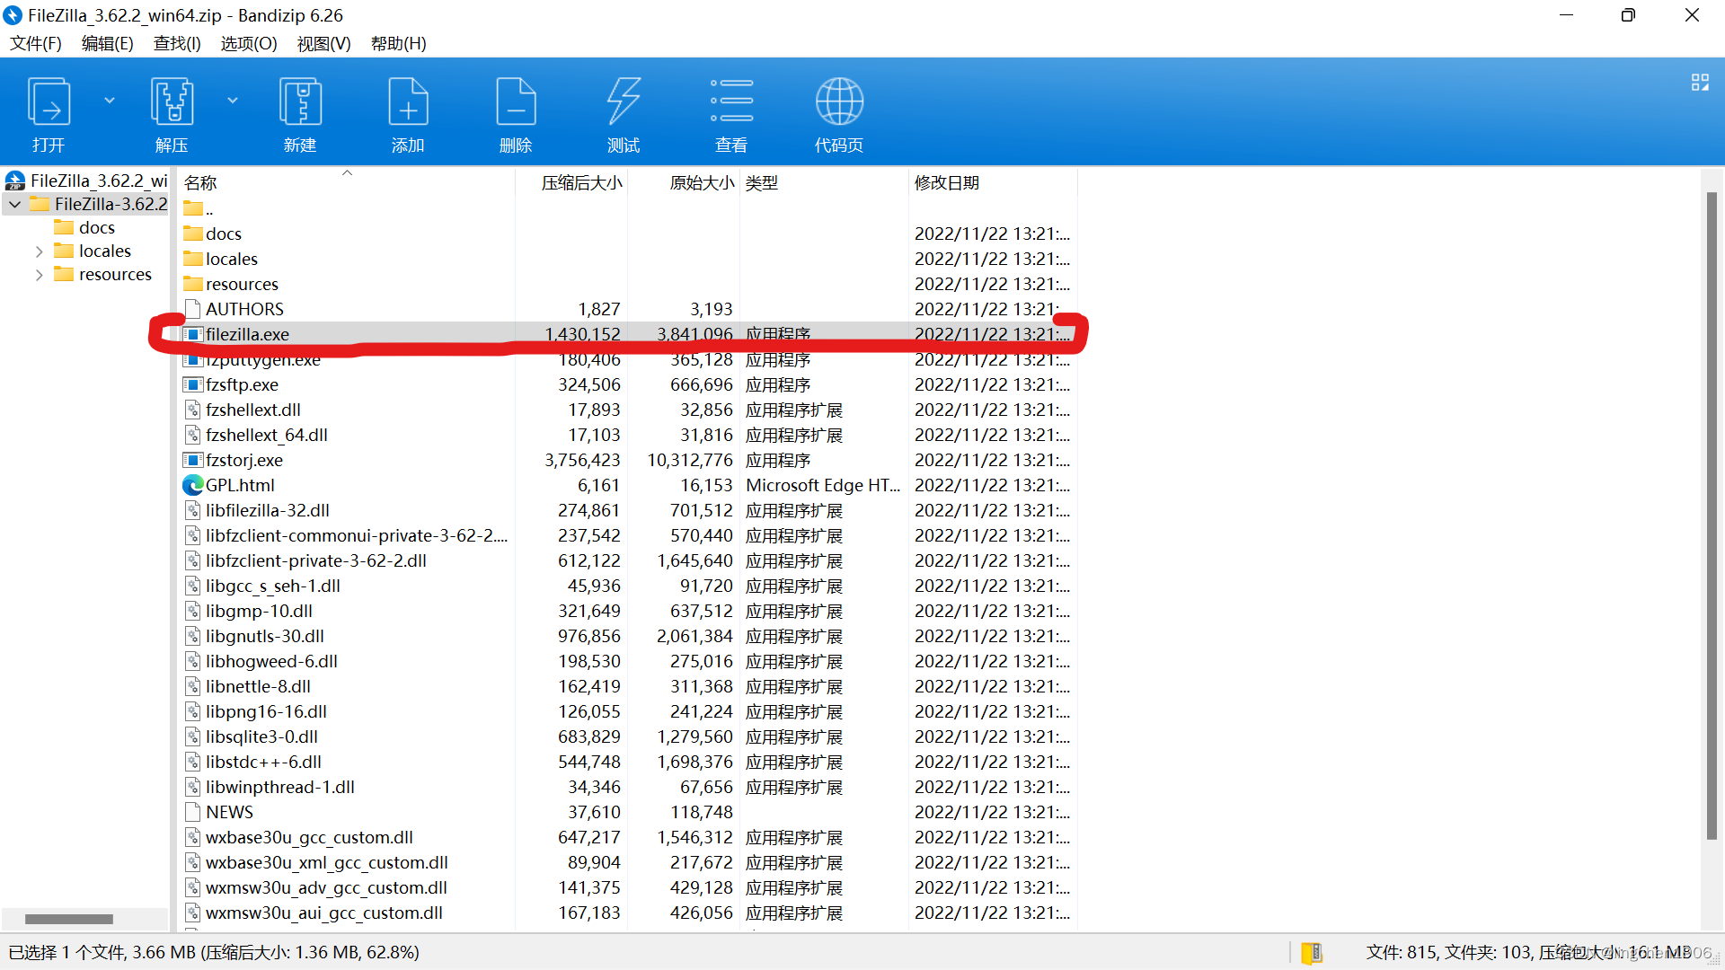This screenshot has height=970, width=1725.
Task: Open the 选项(O) menu
Action: (249, 43)
